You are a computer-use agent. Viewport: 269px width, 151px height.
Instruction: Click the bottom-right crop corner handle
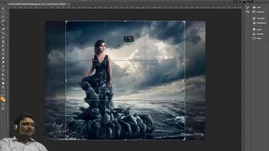185,139
